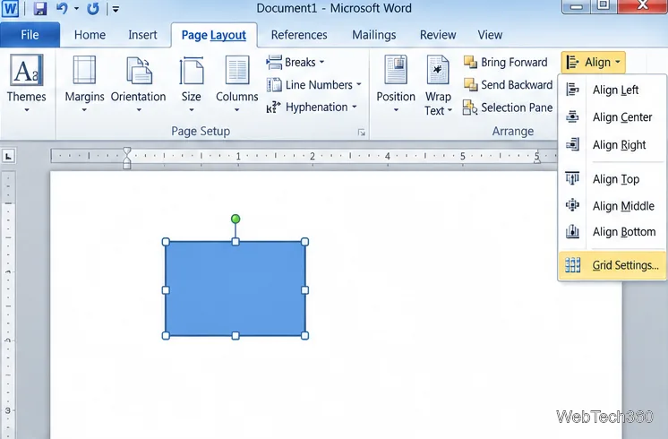Open the Themes gallery
The width and height of the screenshot is (668, 439).
point(26,83)
